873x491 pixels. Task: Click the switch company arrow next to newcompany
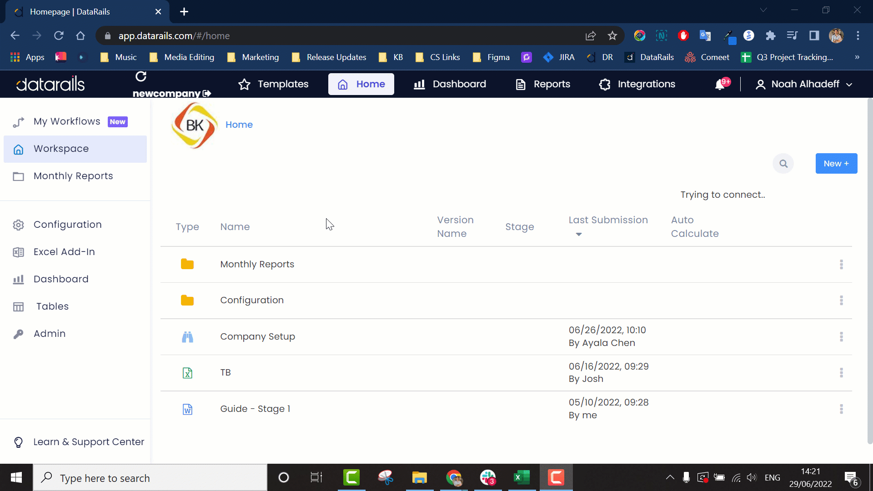pos(207,93)
